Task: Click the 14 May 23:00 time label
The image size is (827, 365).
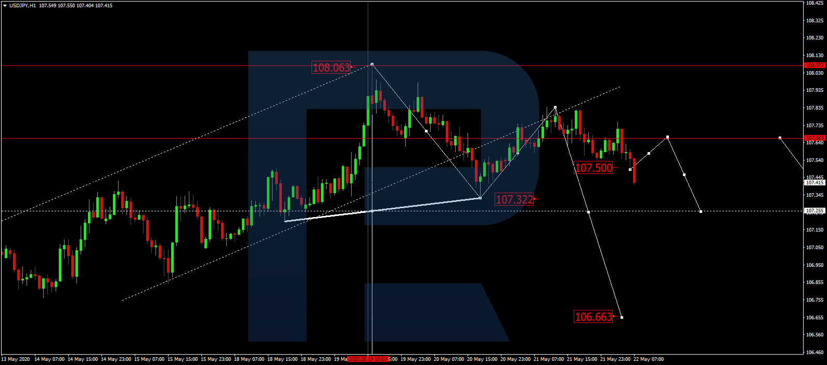Action: (116, 359)
